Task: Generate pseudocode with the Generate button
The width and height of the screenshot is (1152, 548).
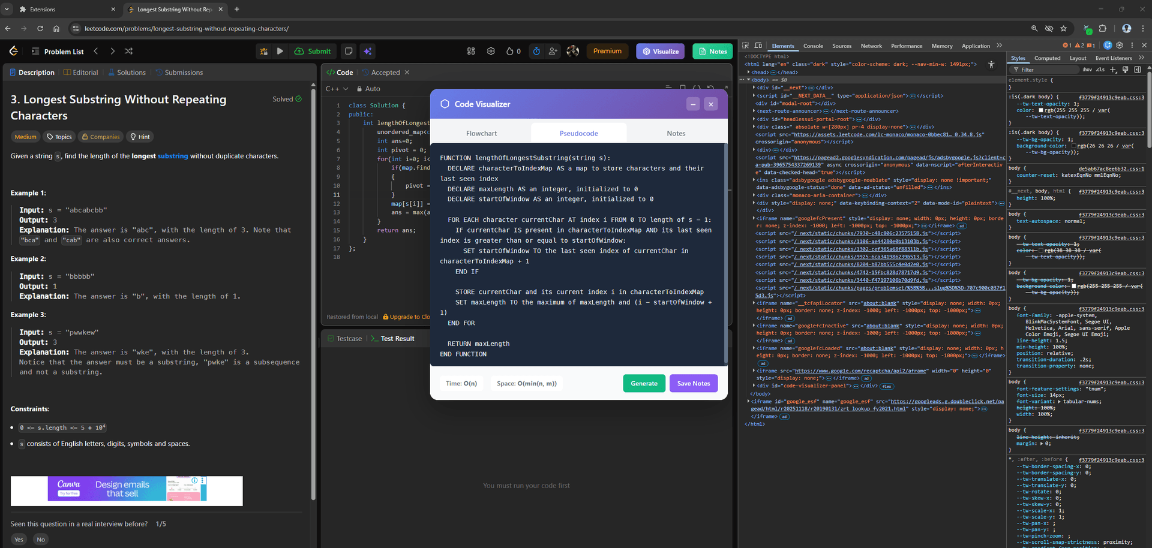Action: tap(644, 383)
